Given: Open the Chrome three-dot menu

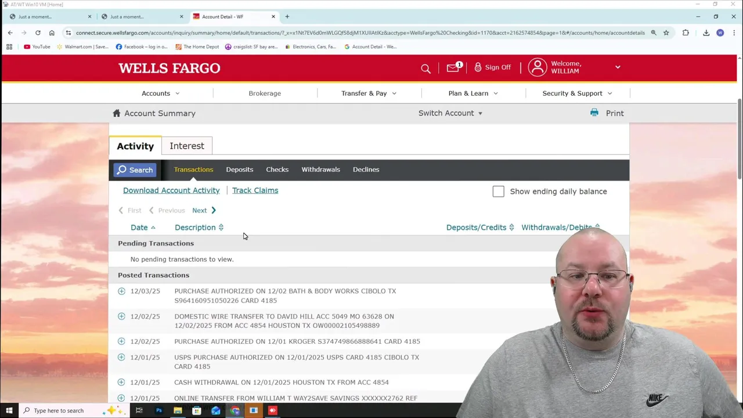Looking at the screenshot, I should (734, 33).
